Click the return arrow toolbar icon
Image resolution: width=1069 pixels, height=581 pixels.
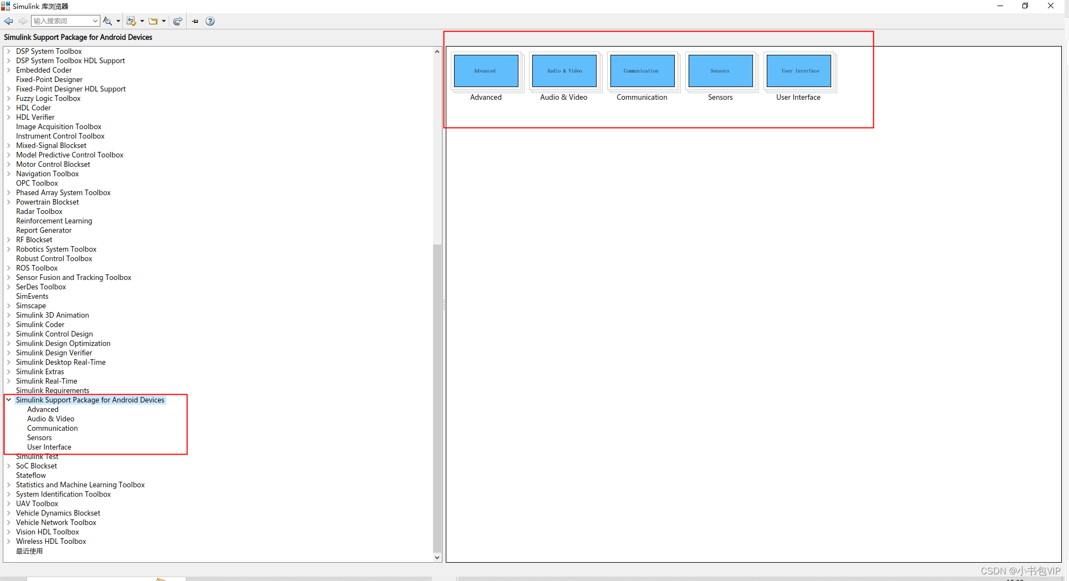[177, 21]
